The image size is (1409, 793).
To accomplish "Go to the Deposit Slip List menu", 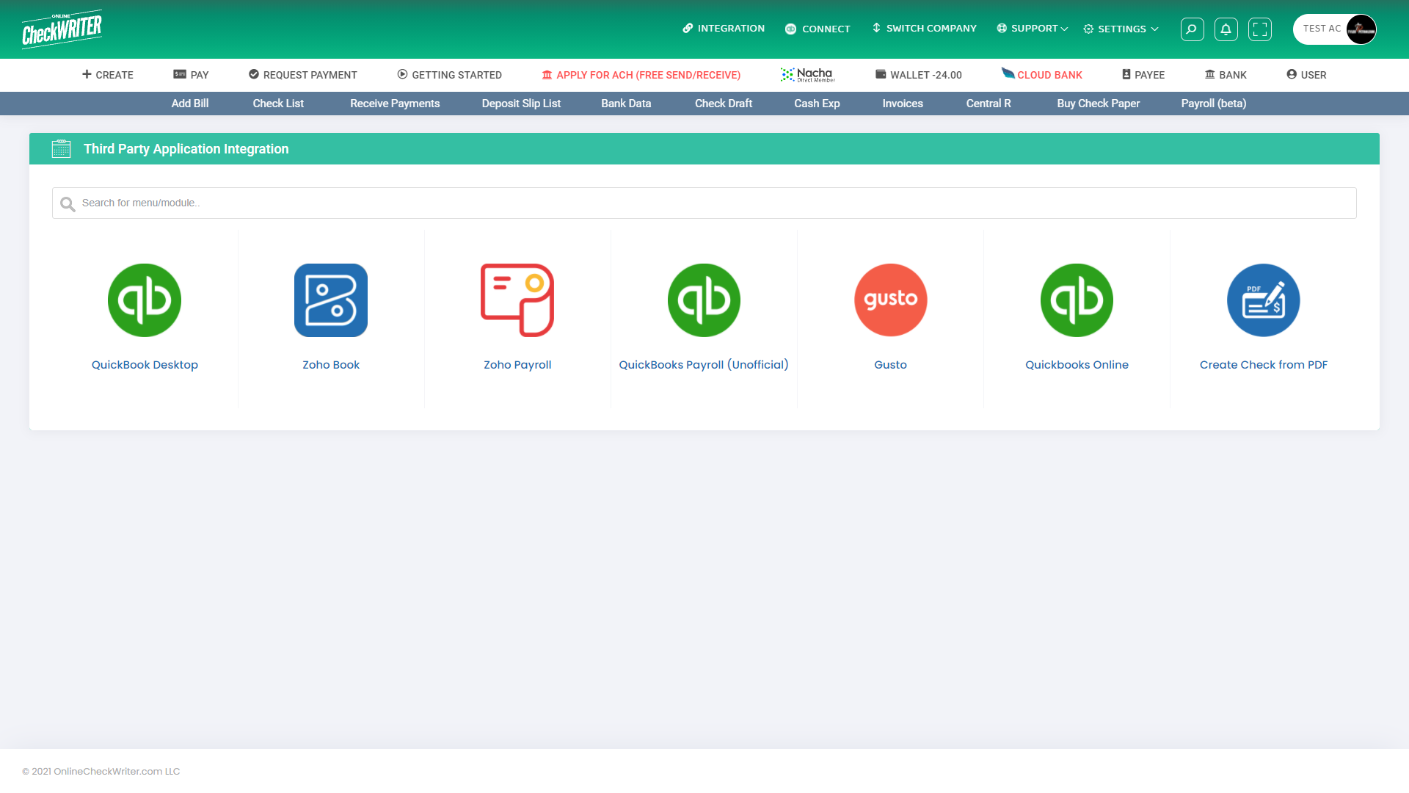I will pos(521,104).
